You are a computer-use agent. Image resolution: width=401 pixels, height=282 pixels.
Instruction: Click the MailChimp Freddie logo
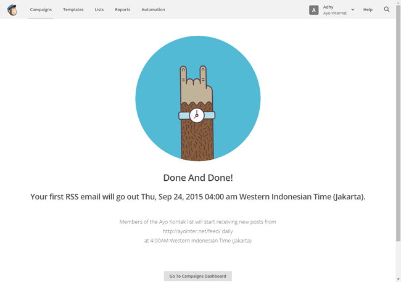[12, 10]
